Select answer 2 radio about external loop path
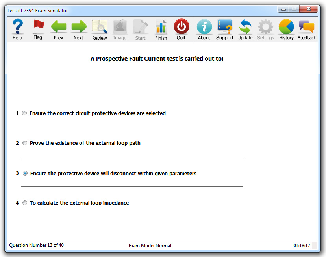The image size is (326, 257). pos(25,143)
